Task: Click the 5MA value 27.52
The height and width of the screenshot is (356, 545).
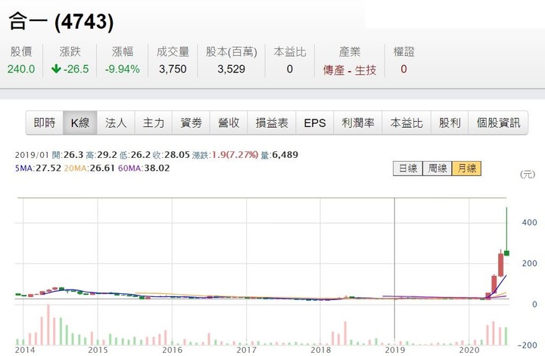Action: tap(48, 169)
